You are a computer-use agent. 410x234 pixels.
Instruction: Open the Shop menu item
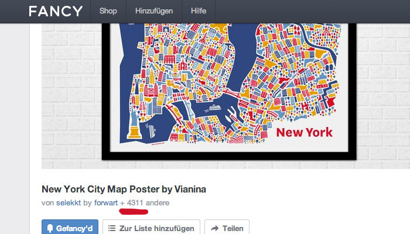click(108, 11)
